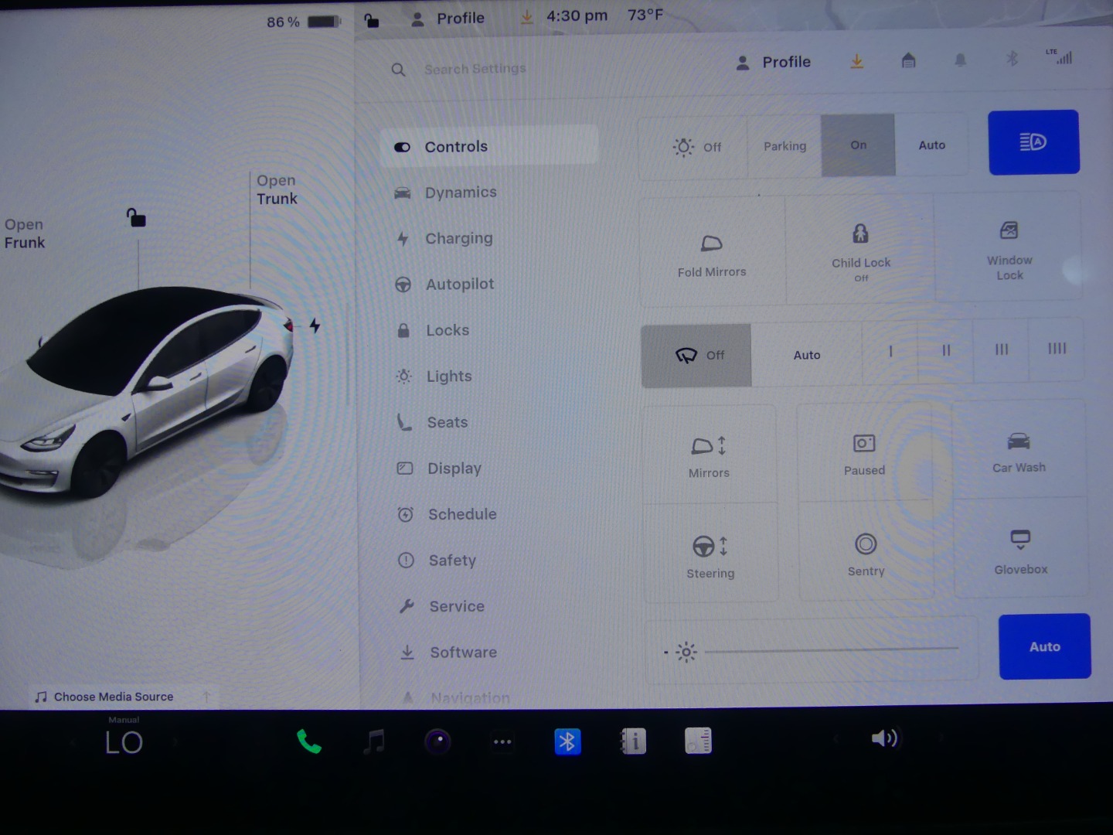This screenshot has height=835, width=1113.
Task: Tap the display brightness slider
Action: coord(831,651)
